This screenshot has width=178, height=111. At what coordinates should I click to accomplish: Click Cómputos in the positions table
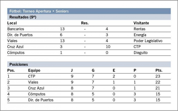pyautogui.click(x=37, y=94)
